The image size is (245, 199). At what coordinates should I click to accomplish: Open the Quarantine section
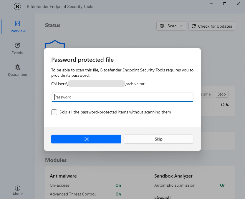(17, 70)
